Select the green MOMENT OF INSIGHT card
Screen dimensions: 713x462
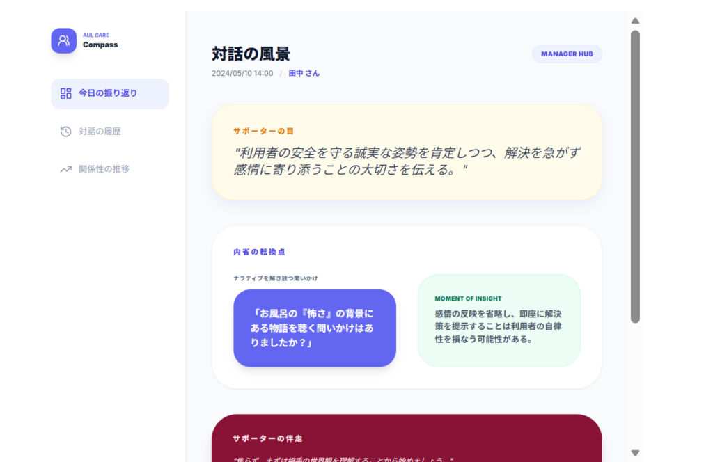[499, 320]
